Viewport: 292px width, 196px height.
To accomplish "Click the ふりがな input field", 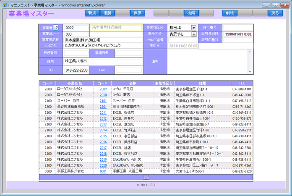I will [103, 45].
